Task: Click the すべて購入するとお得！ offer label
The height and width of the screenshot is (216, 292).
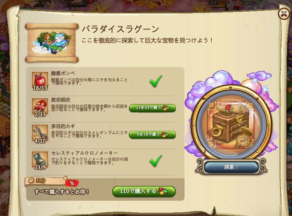Action: (x=62, y=192)
